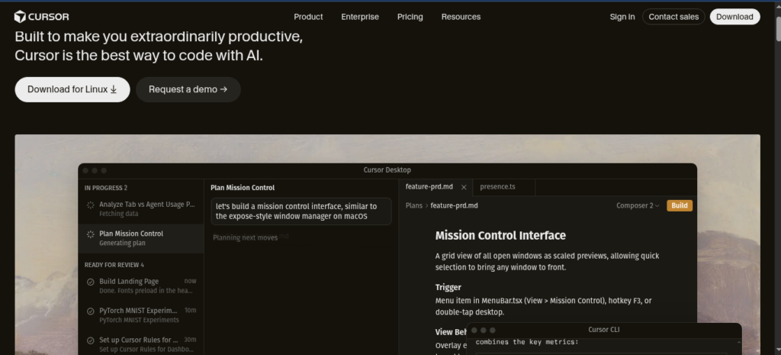Click the Mission Control Interface heading
Image resolution: width=781 pixels, height=355 pixels.
coord(500,235)
